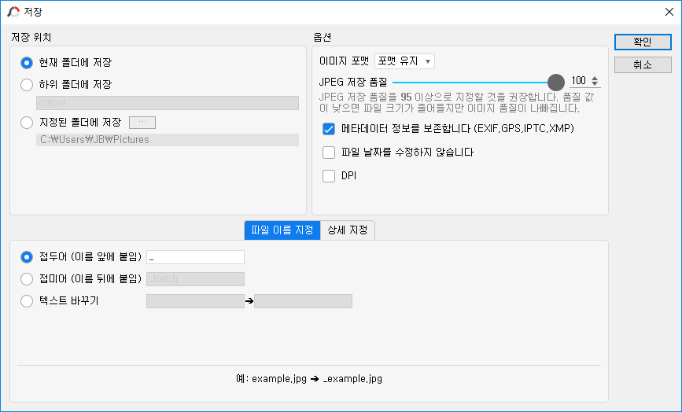Switch to the 상세 지정 tab
Screen dimensions: 682x412
click(x=348, y=230)
